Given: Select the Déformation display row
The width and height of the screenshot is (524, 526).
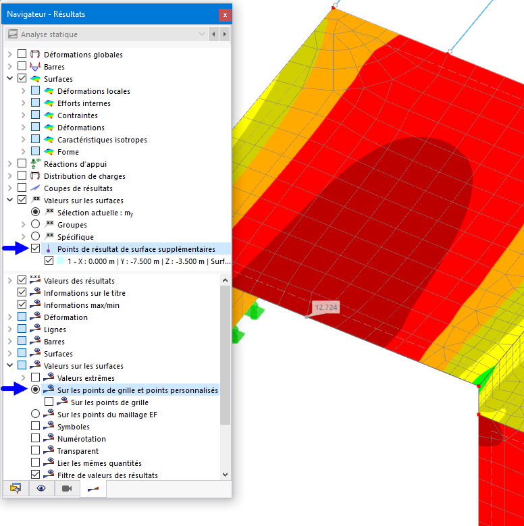Looking at the screenshot, I should click(65, 317).
